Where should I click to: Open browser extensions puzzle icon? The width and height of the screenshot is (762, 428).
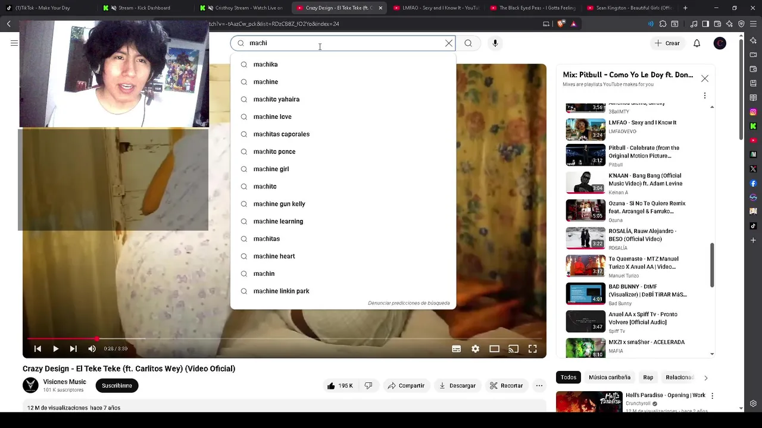click(663, 24)
